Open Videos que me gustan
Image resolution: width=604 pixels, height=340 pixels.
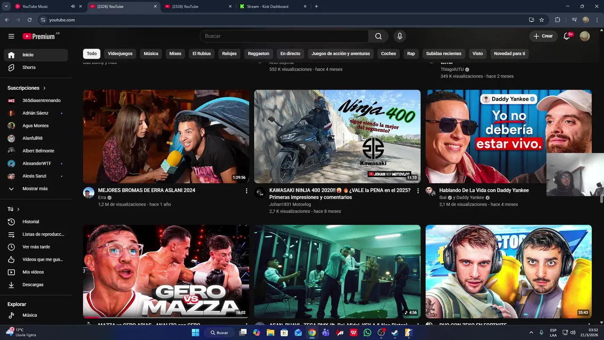36,259
